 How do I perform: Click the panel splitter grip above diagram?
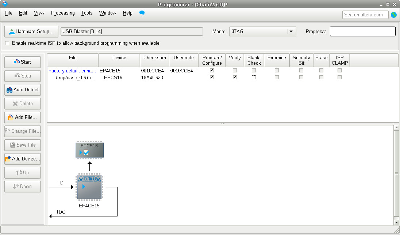223,124
